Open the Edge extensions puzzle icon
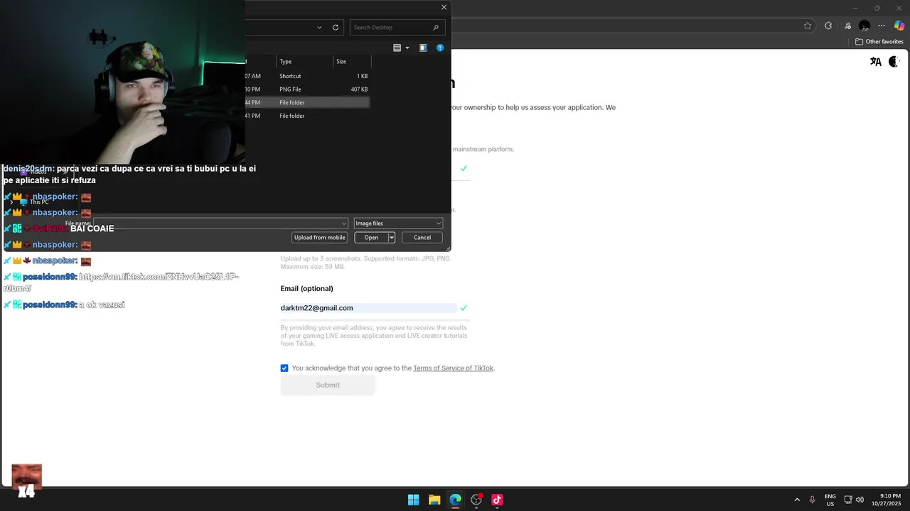The width and height of the screenshot is (910, 511). pyautogui.click(x=828, y=26)
